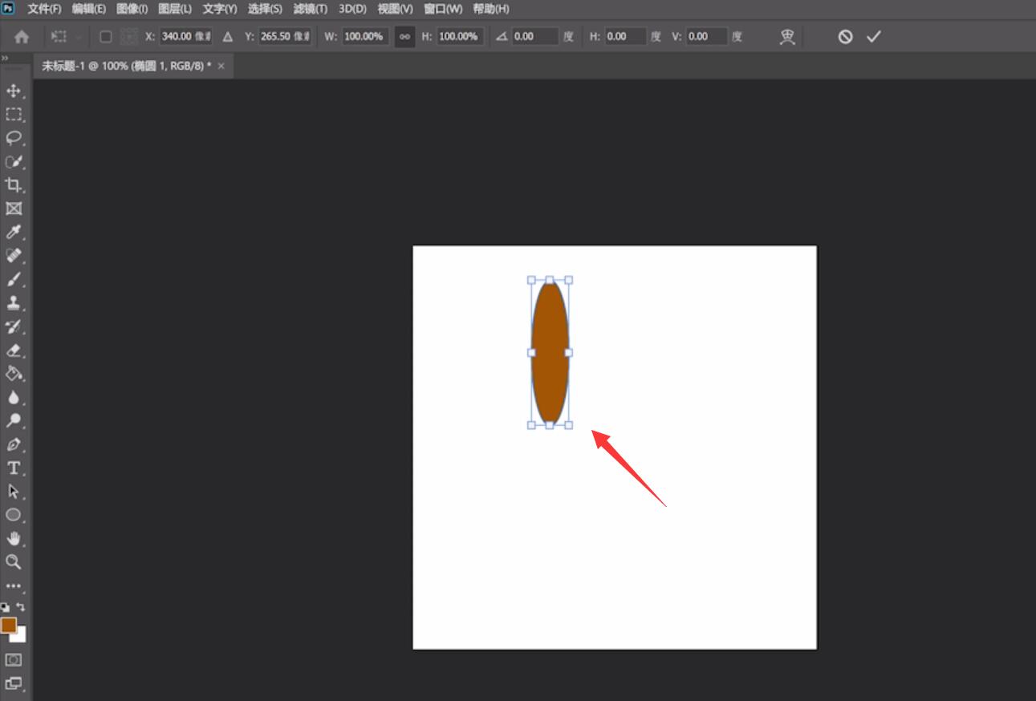Click the height percentage field
This screenshot has height=701, width=1036.
[460, 37]
